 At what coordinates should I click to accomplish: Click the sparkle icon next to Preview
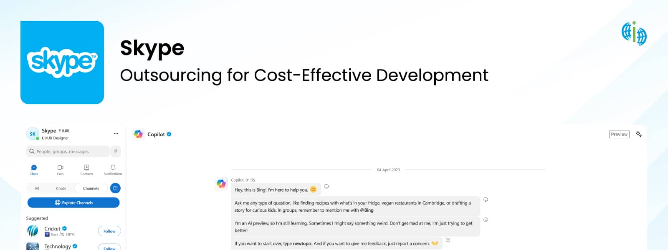(x=639, y=134)
